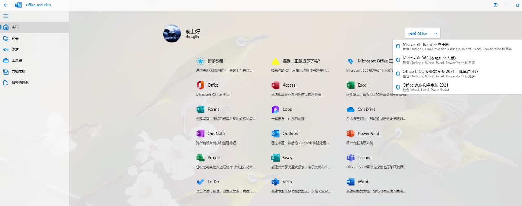Screen dimensions: 522x206
Task: Select Microsoft 365 企业应用版
Action: [457, 46]
